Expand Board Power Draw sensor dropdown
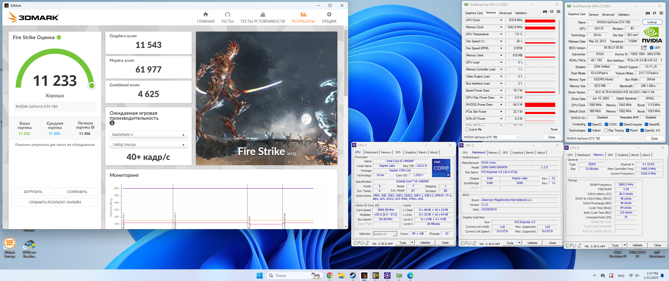The width and height of the screenshot is (669, 281). click(501, 91)
